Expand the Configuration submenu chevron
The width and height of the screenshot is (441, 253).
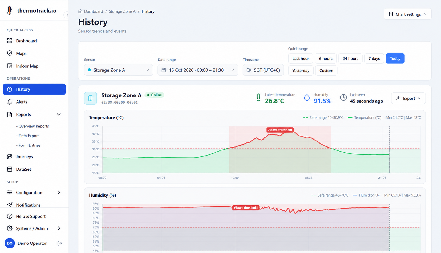click(59, 193)
